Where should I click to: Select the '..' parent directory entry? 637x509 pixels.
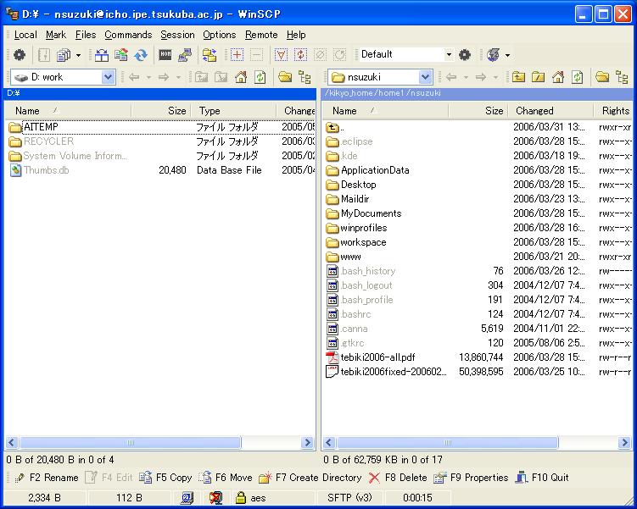(x=335, y=127)
